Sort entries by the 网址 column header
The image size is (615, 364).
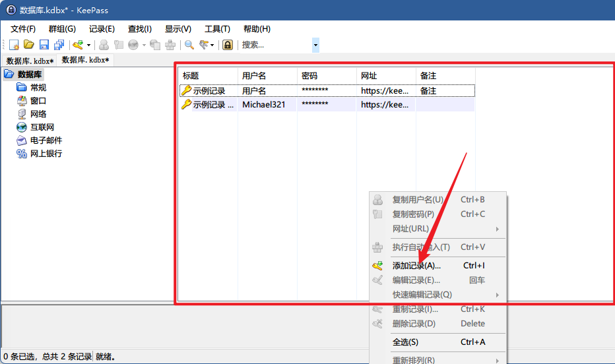(x=386, y=76)
